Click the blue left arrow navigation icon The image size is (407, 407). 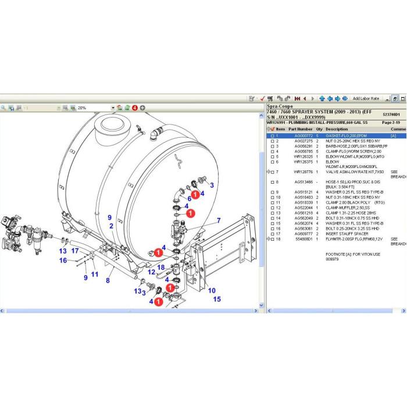click(330, 99)
